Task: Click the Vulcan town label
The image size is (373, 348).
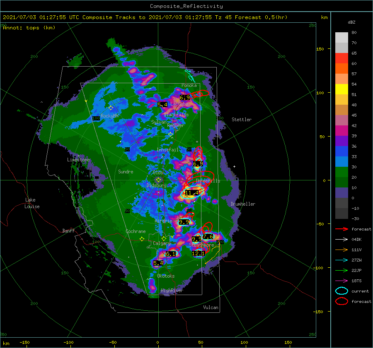Action: coord(211,307)
